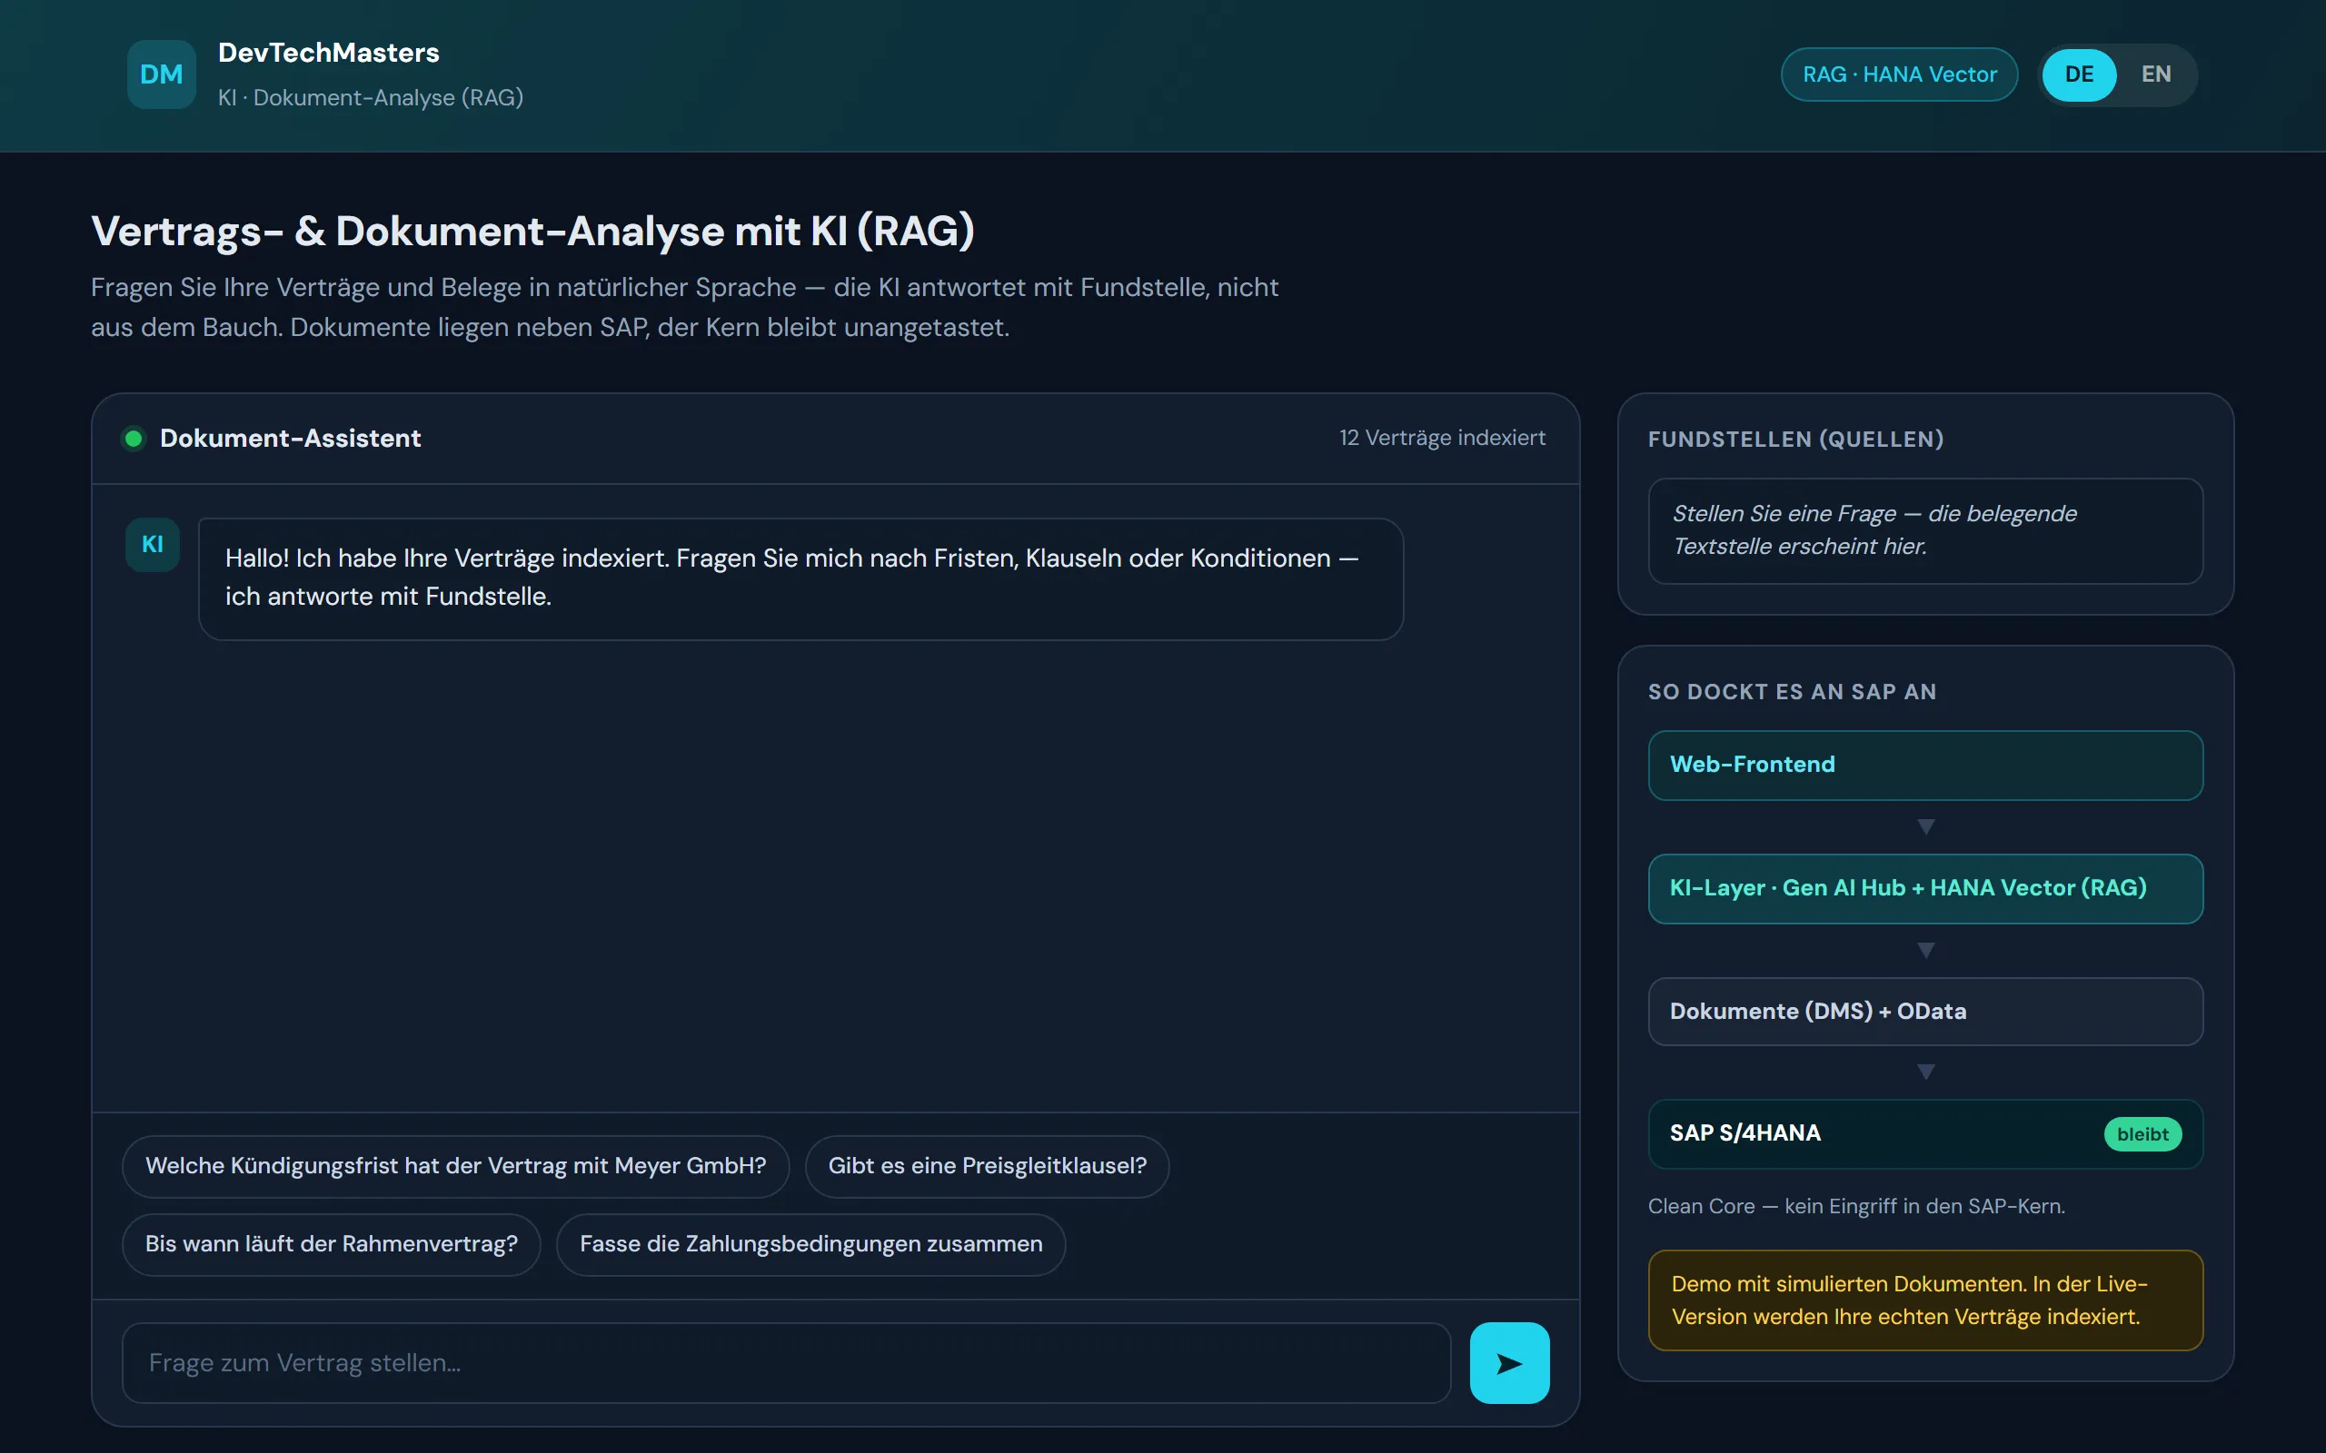Image resolution: width=2326 pixels, height=1453 pixels.
Task: Switch language to EN
Action: point(2156,74)
